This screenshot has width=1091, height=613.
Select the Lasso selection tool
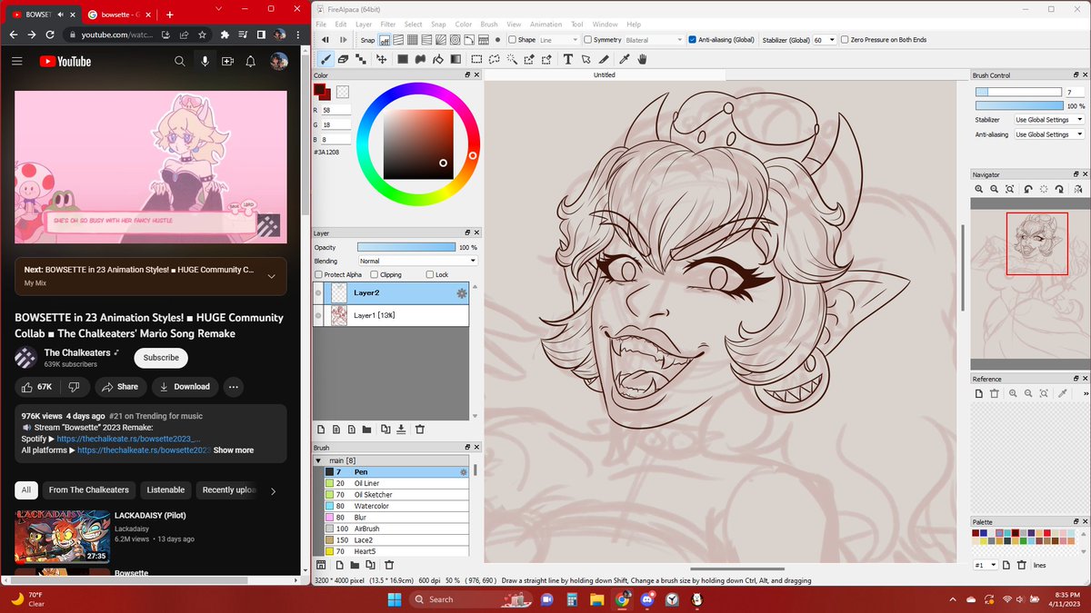point(494,59)
